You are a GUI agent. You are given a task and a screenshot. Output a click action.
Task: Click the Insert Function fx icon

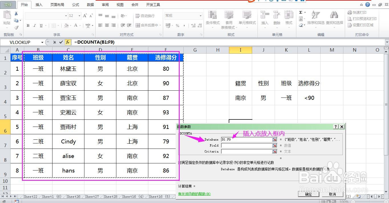point(68,42)
